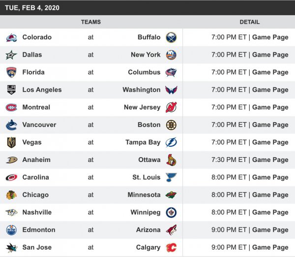Select the Montreal Canadiens logo

(x=11, y=107)
